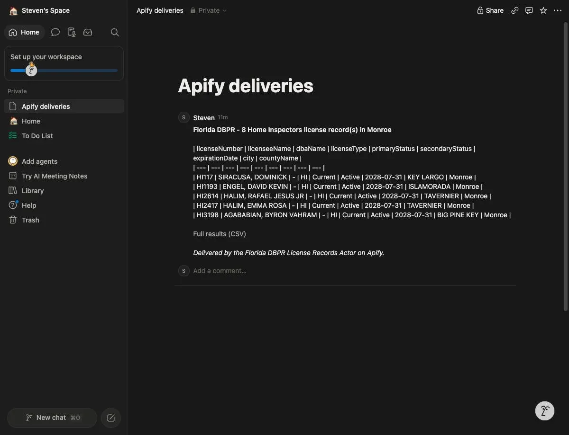Click the HI117 SIRACUSA, DOMINICK row
The height and width of the screenshot is (435, 569).
[335, 177]
